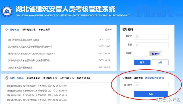Click date 2021-04-29 in notice list
This screenshot has width=183, height=104.
[104, 67]
